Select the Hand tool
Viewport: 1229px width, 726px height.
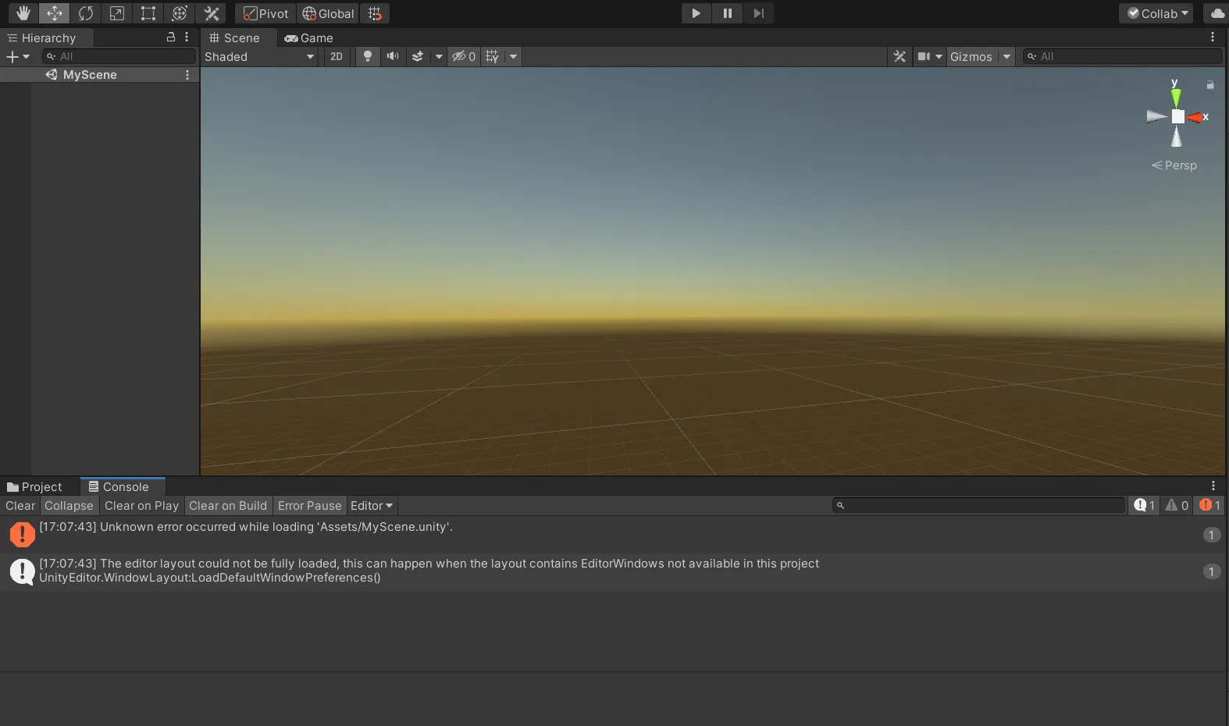(x=23, y=13)
